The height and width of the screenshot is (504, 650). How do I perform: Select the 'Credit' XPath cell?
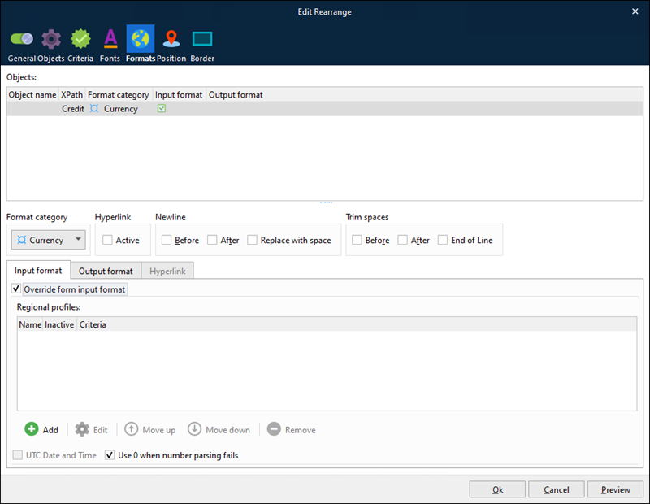(x=73, y=109)
